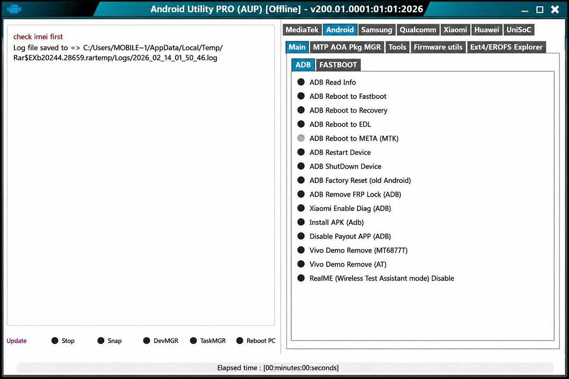Switch to the Tools sub-tab
The height and width of the screenshot is (379, 569).
(x=397, y=47)
